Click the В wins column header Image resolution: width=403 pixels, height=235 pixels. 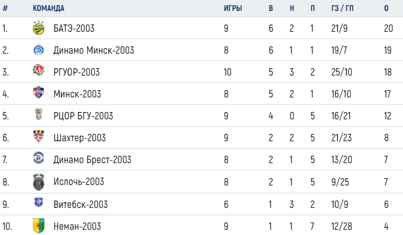[x=271, y=8]
